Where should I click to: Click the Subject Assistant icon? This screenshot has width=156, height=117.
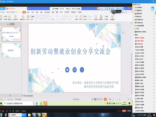[101, 17]
